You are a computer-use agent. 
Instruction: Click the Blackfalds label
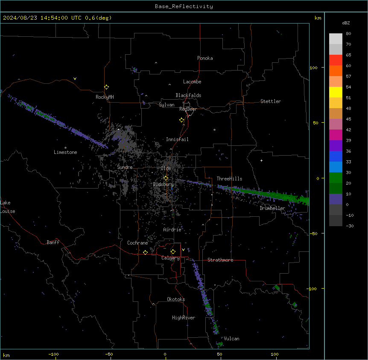pyautogui.click(x=188, y=95)
